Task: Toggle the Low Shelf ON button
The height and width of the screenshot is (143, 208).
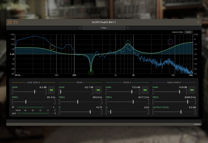Action: coord(51,90)
